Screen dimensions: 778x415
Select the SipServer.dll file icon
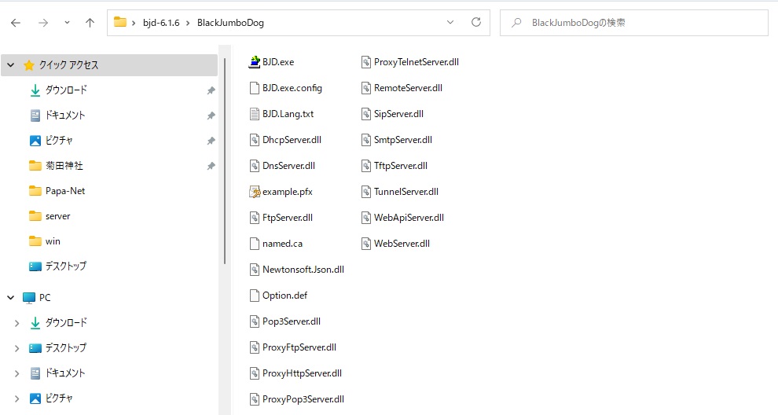[x=365, y=114]
